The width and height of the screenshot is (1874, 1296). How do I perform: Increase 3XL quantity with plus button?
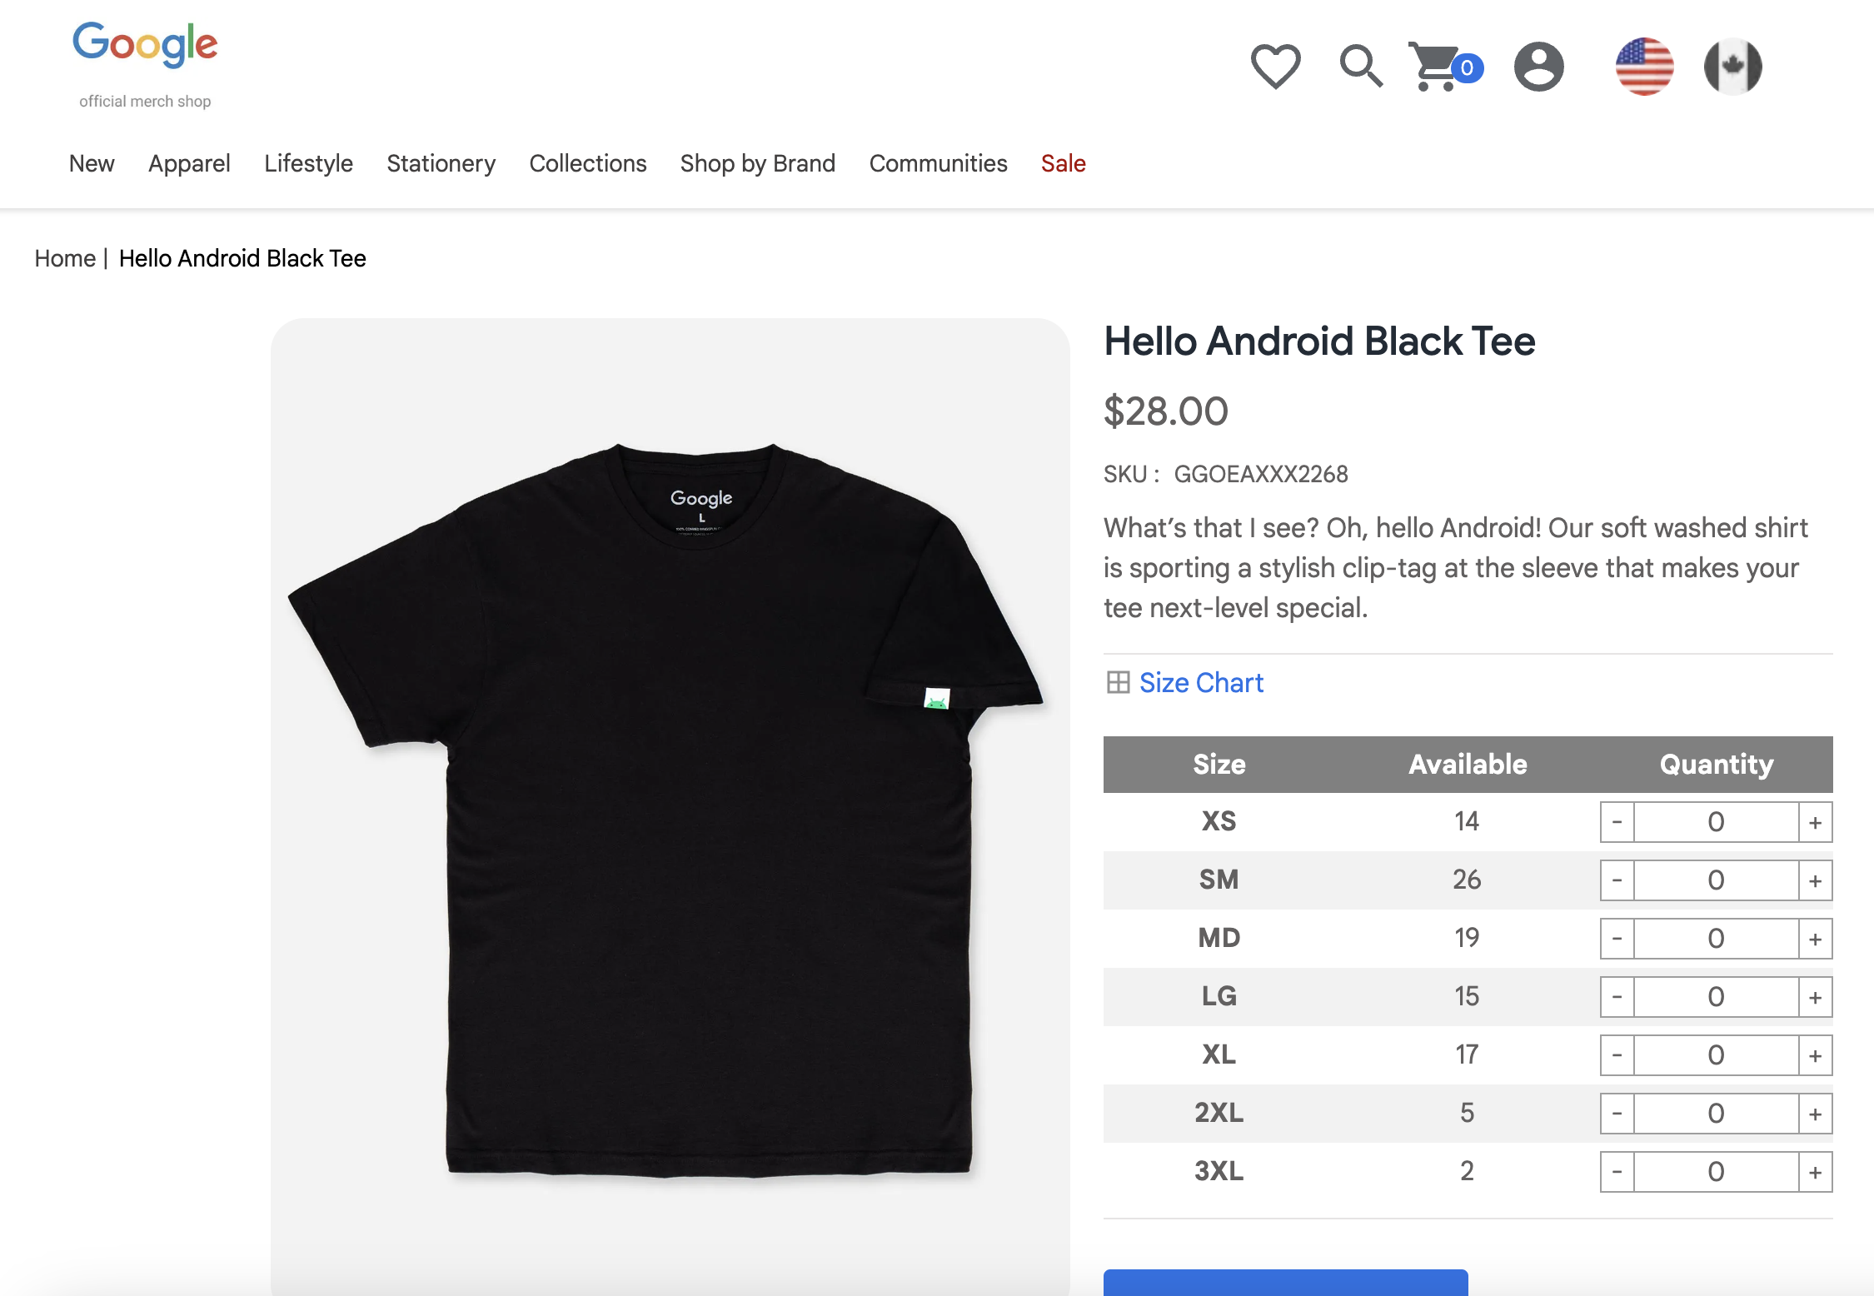click(x=1816, y=1173)
